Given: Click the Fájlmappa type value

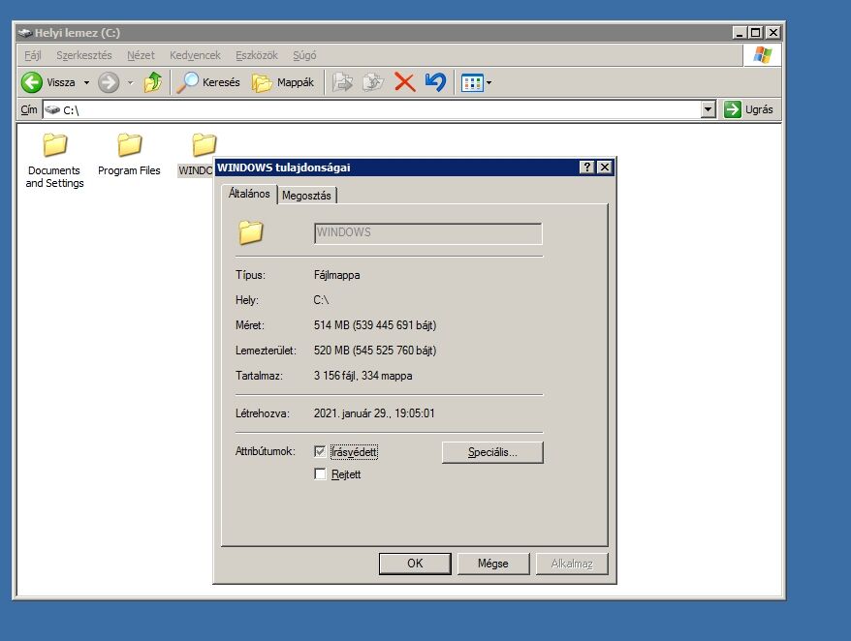Looking at the screenshot, I should point(336,275).
